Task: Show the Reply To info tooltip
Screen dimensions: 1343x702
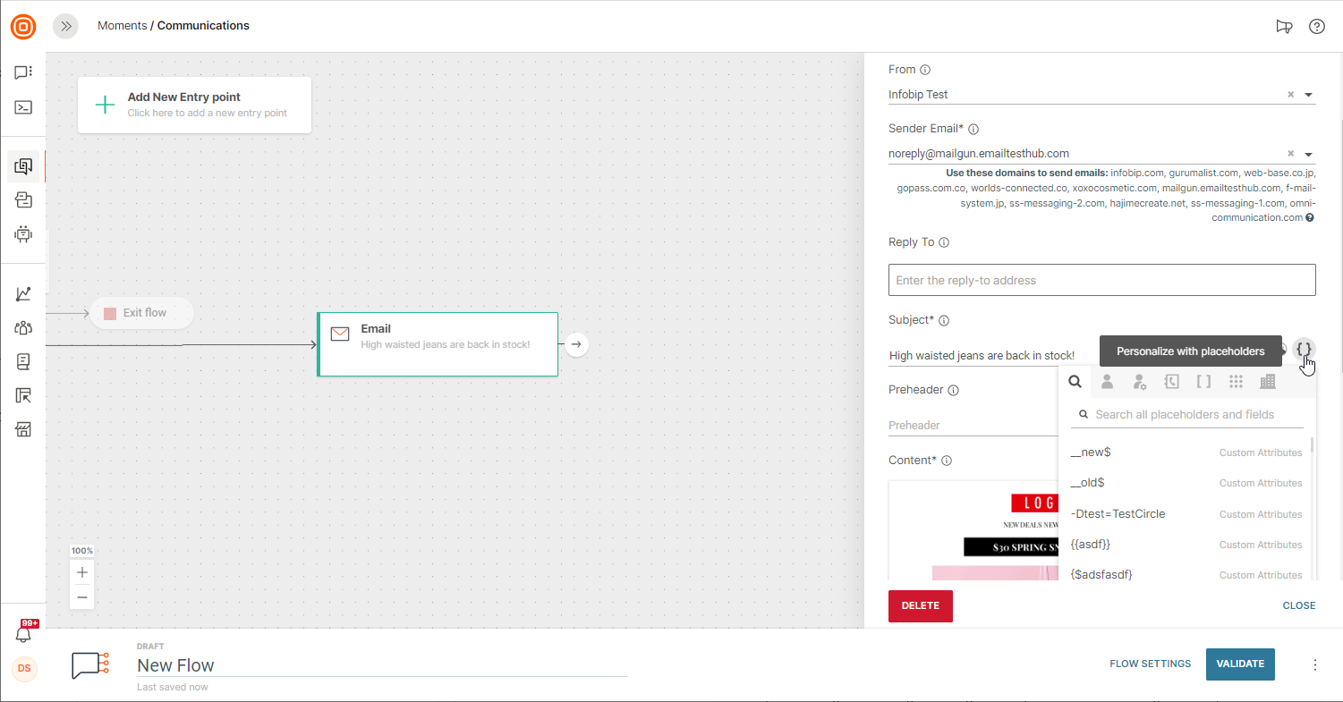Action: pos(944,242)
